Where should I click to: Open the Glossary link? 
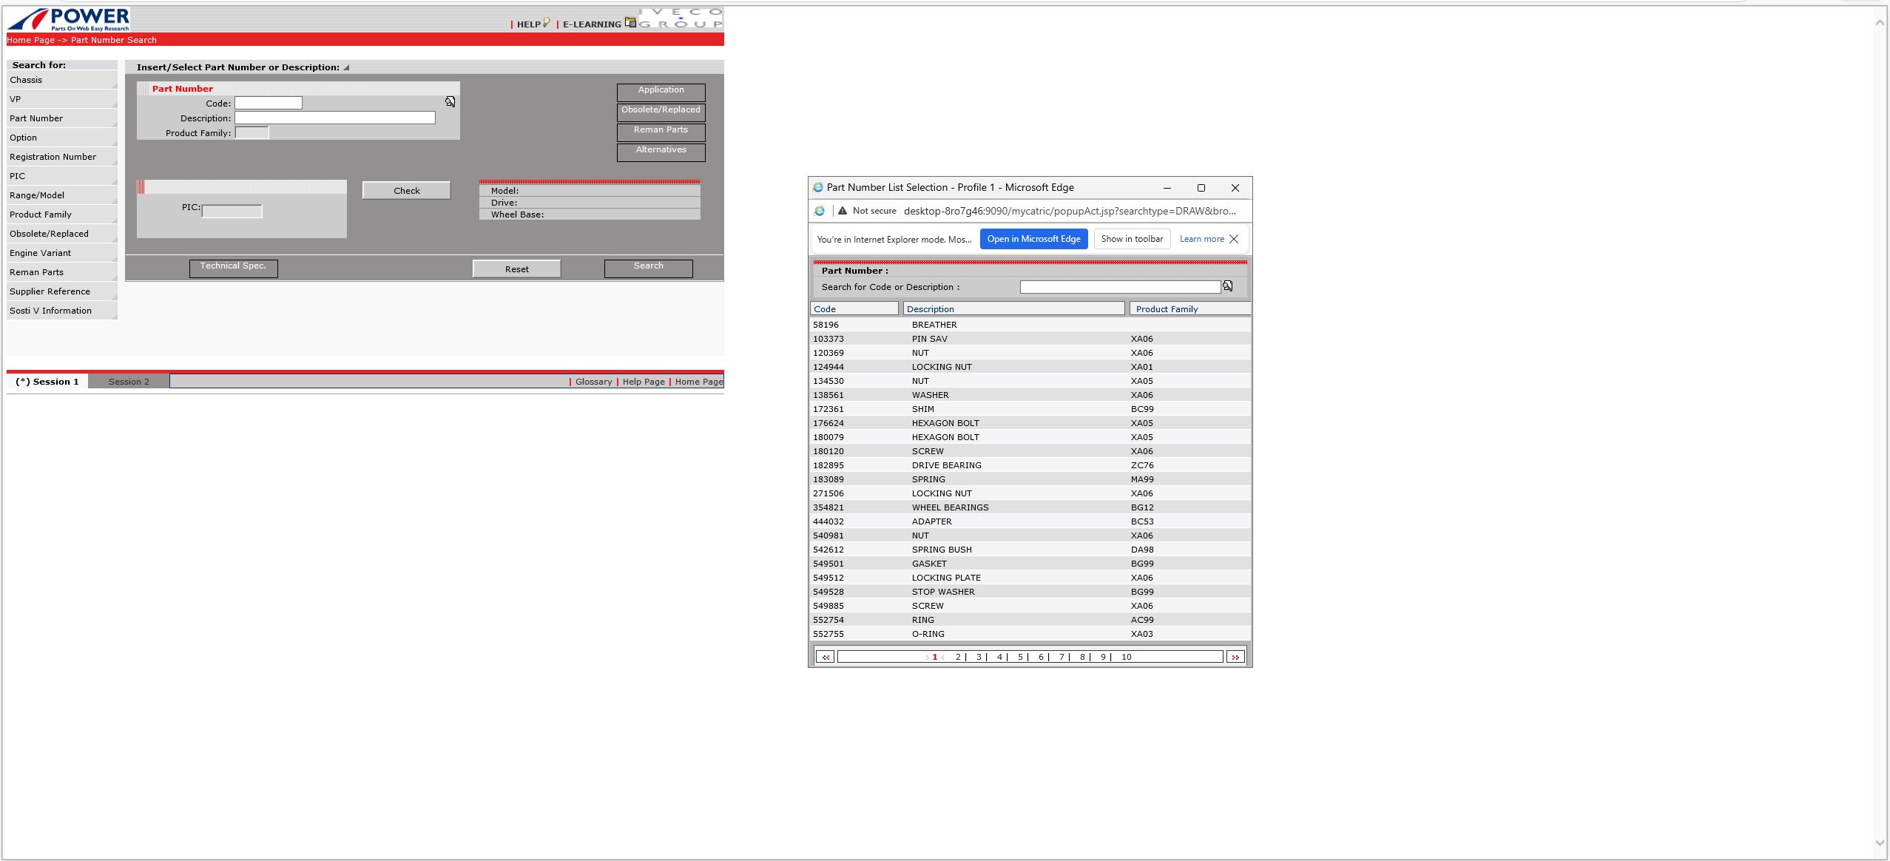click(x=593, y=382)
